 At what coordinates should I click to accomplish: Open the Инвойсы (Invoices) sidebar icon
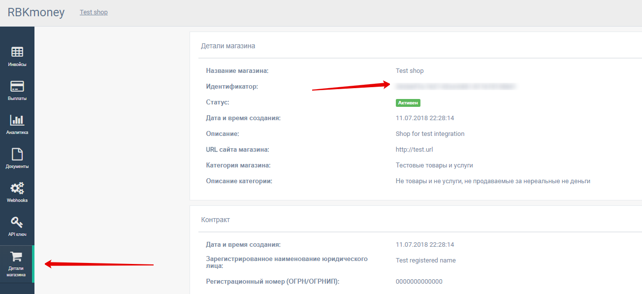tap(17, 52)
